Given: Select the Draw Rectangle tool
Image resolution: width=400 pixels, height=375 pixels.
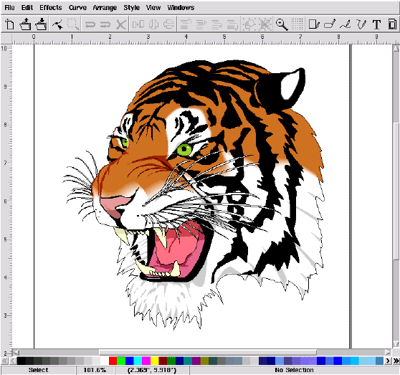Looking at the screenshot, I should point(313,24).
